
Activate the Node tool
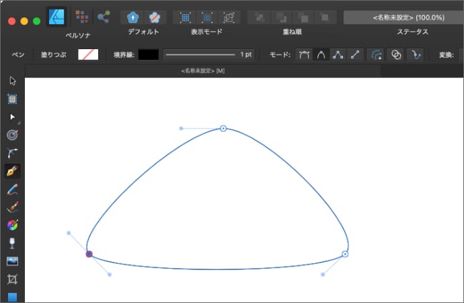click(12, 117)
